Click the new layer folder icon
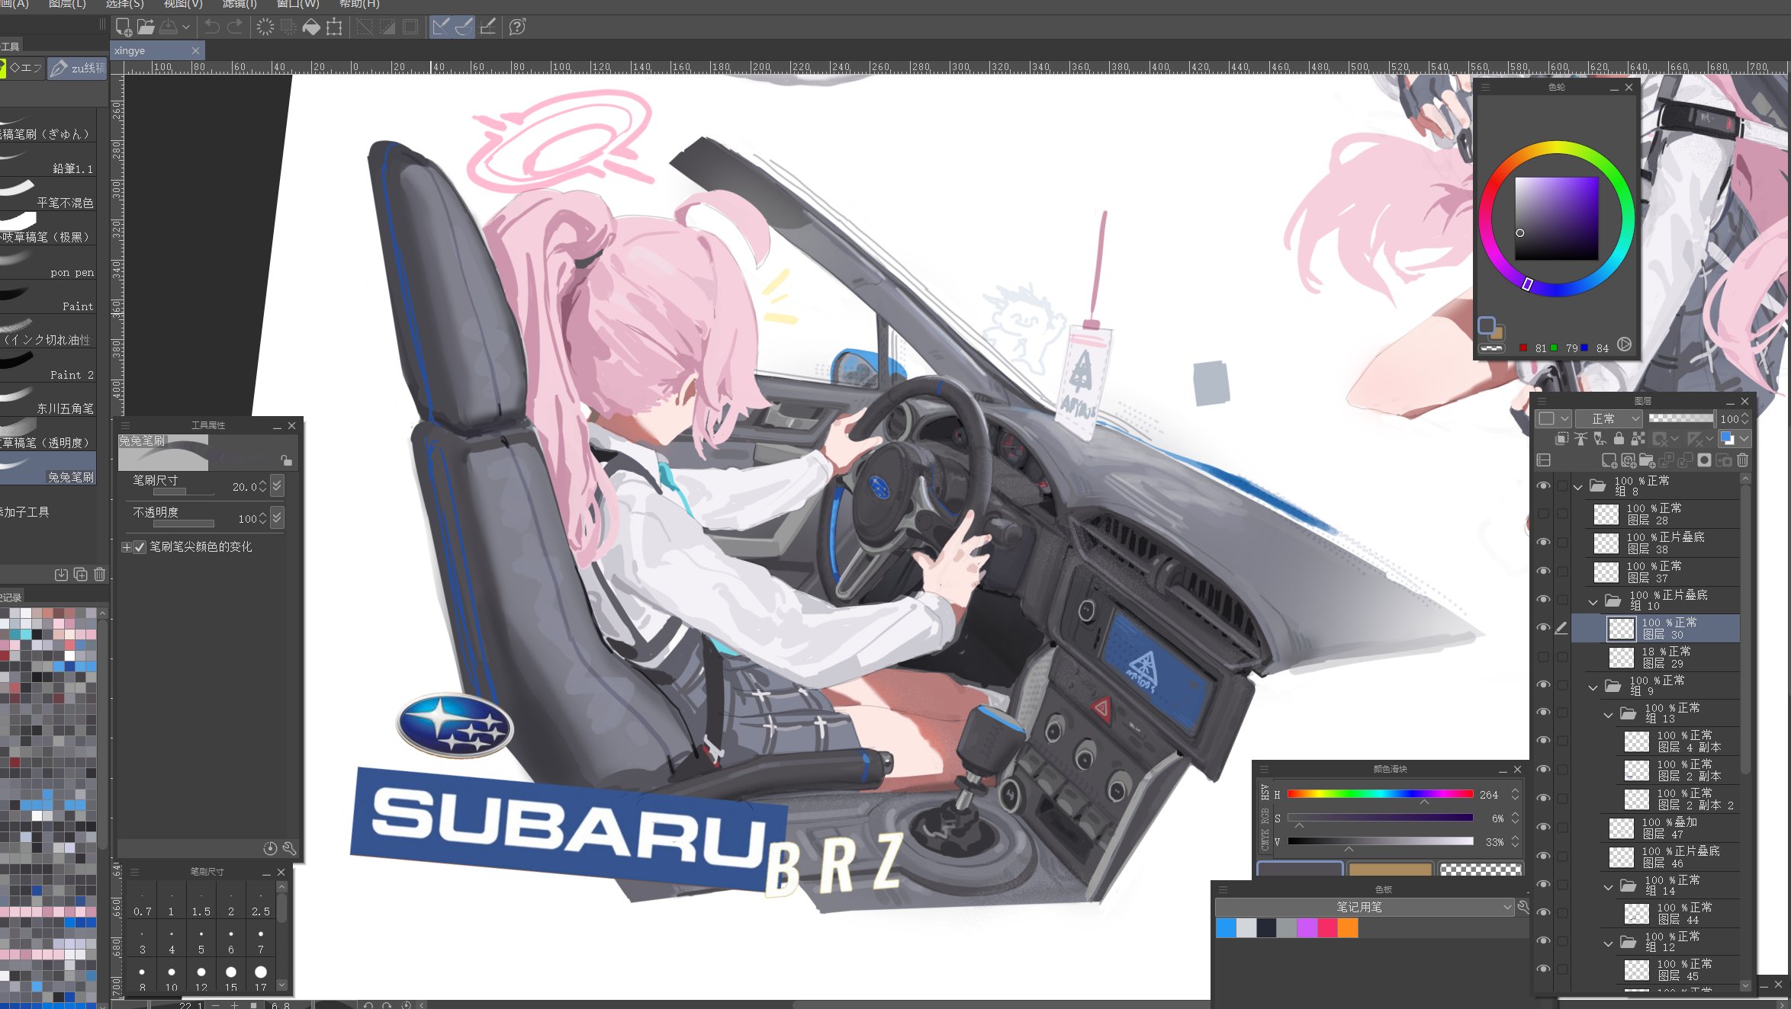This screenshot has width=1791, height=1009. tap(1647, 460)
